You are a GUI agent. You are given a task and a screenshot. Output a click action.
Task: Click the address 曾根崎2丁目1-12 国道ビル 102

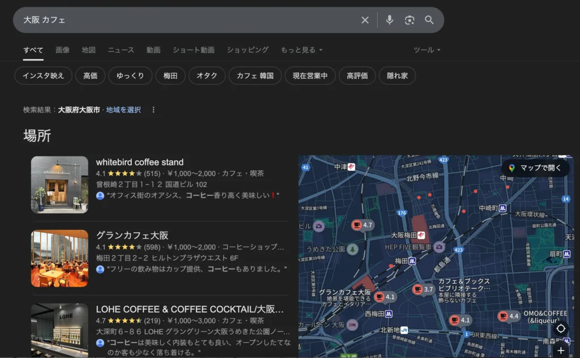click(152, 184)
